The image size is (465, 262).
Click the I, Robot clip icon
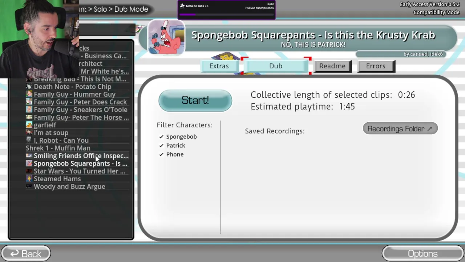29,140
